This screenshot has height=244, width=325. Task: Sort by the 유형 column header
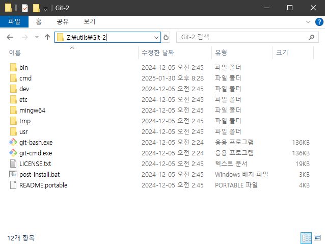click(x=221, y=52)
